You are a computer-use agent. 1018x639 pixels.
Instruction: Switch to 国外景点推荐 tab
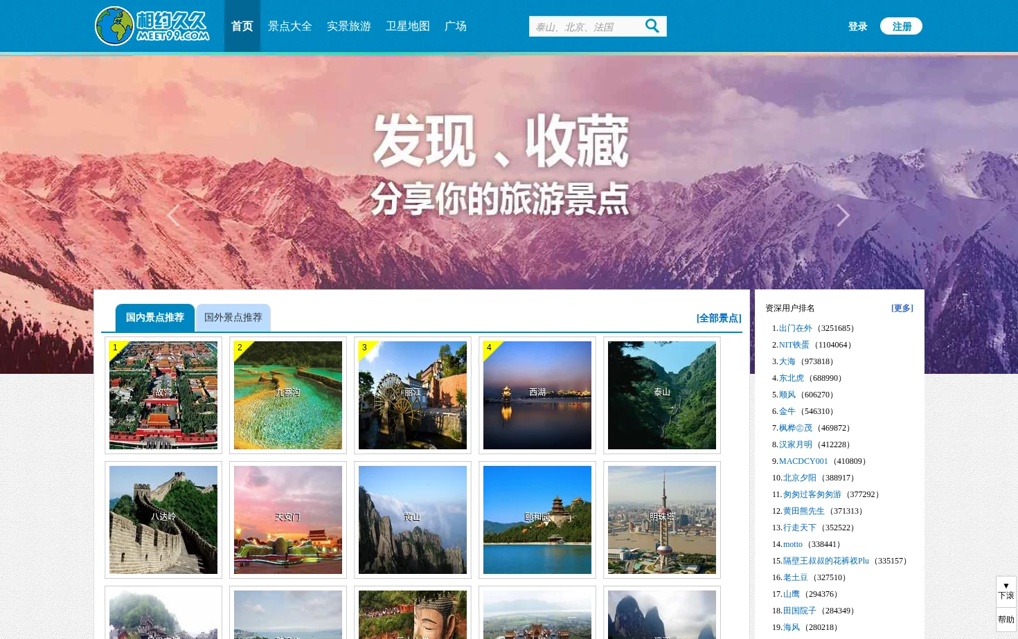233,318
